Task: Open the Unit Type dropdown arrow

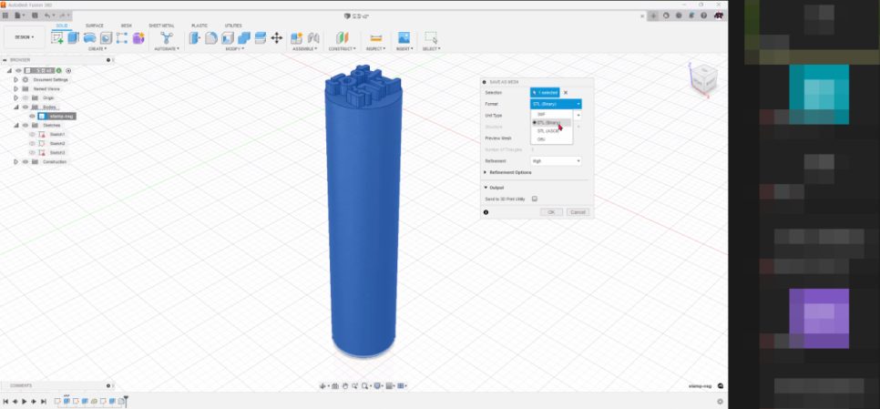Action: click(578, 115)
